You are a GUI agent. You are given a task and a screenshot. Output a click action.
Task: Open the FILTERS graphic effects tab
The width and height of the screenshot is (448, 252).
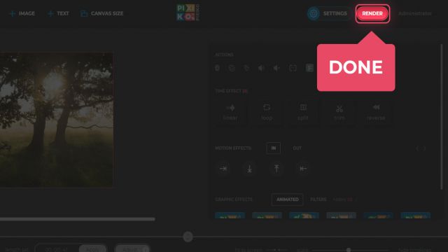pyautogui.click(x=318, y=199)
